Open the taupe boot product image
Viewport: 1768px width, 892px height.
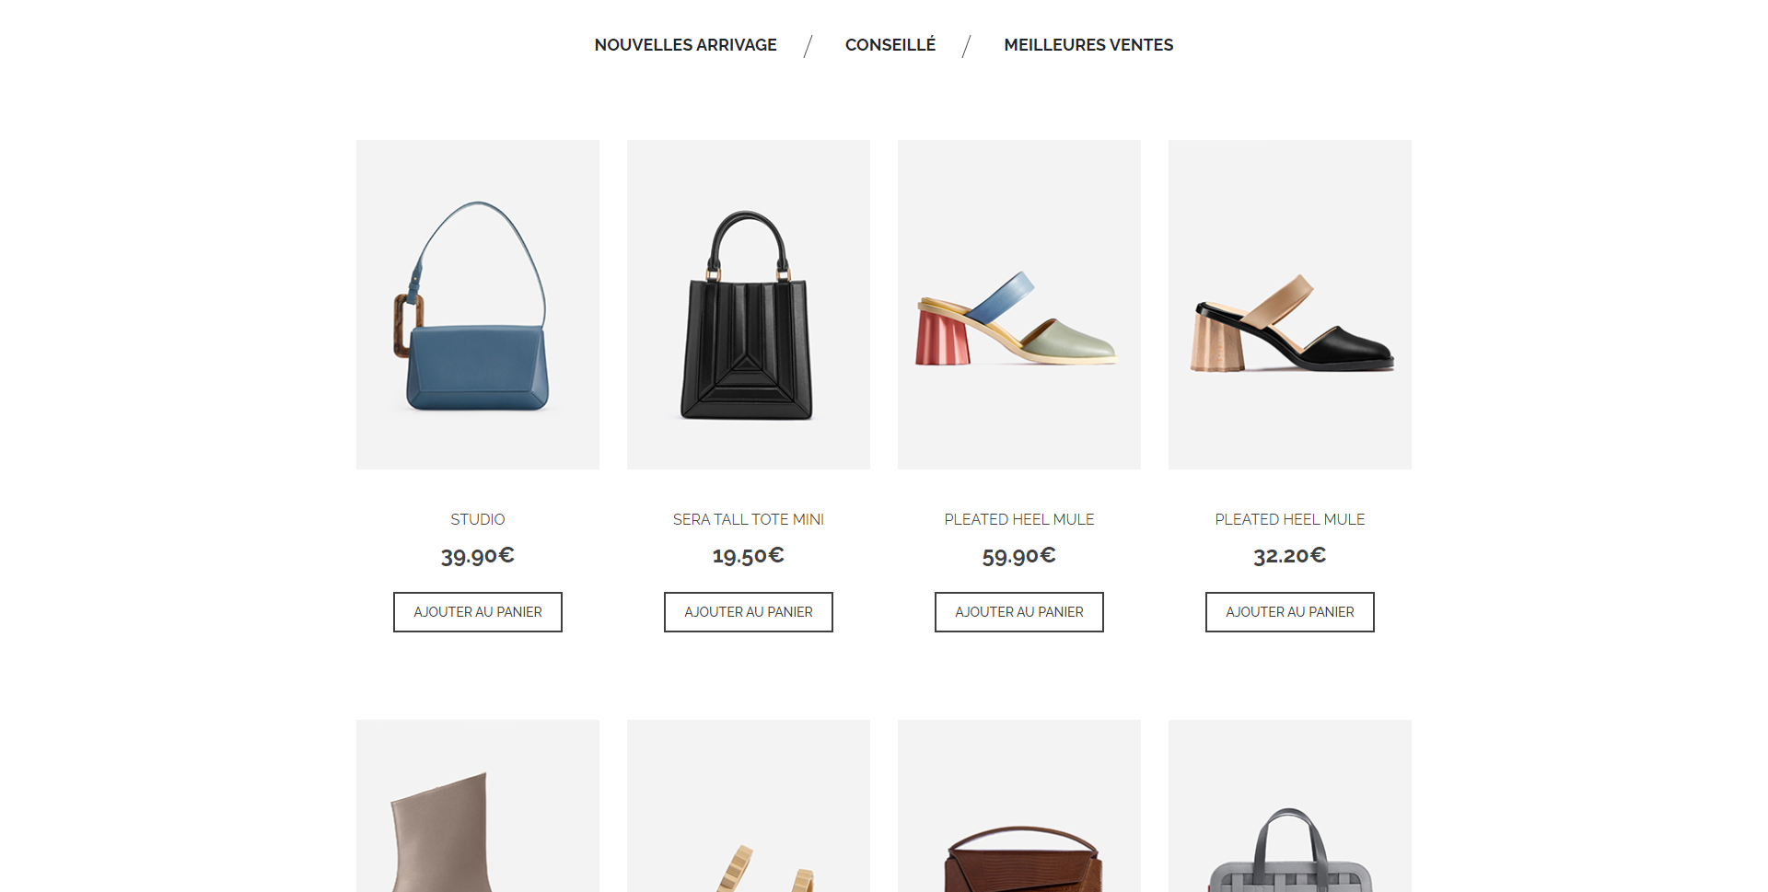tap(478, 805)
